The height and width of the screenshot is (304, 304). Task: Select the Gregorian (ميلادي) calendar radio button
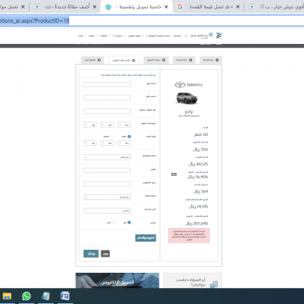(112, 137)
